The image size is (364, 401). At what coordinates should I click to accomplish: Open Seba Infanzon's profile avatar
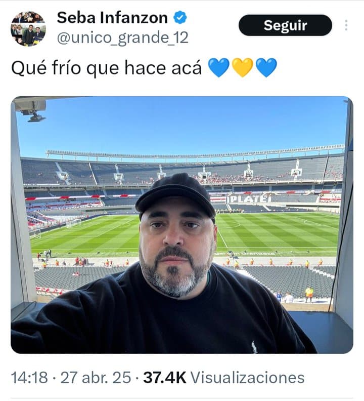click(28, 29)
